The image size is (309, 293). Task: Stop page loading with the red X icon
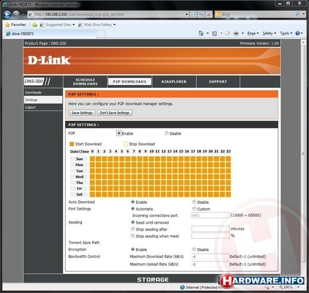point(209,14)
